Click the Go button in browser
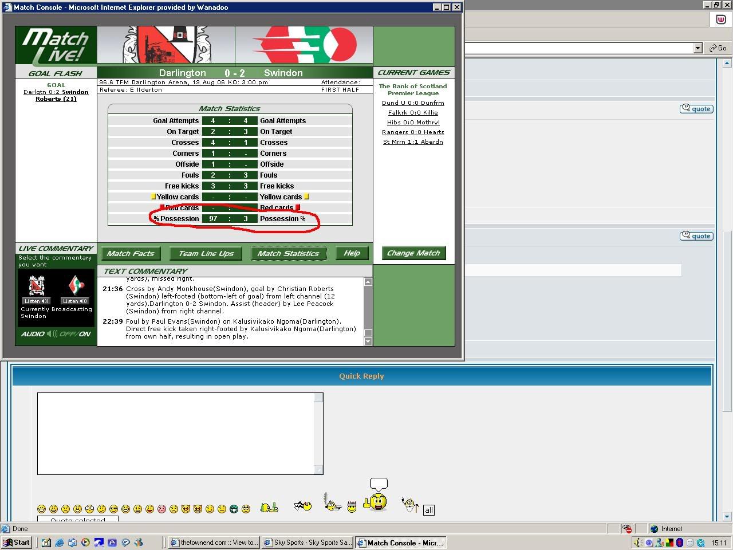The image size is (733, 550). [718, 48]
